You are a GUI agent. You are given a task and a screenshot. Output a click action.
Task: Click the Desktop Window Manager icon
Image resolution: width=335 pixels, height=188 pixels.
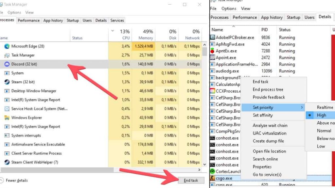pyautogui.click(x=7, y=91)
